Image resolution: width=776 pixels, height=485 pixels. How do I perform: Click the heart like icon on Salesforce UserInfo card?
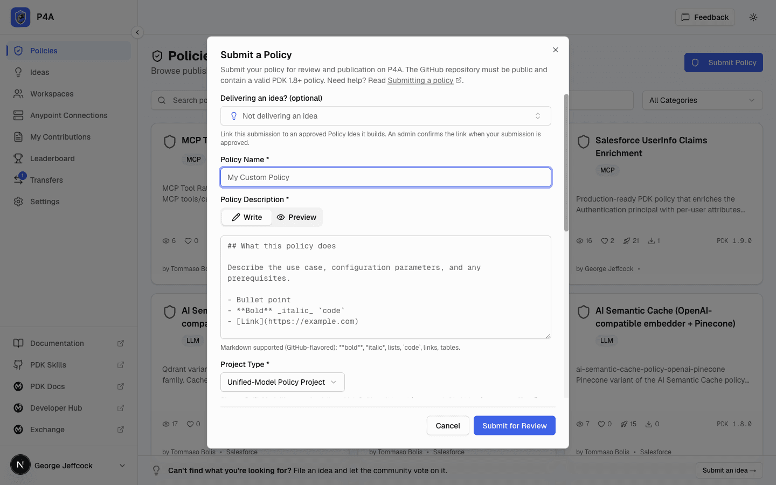(x=604, y=241)
